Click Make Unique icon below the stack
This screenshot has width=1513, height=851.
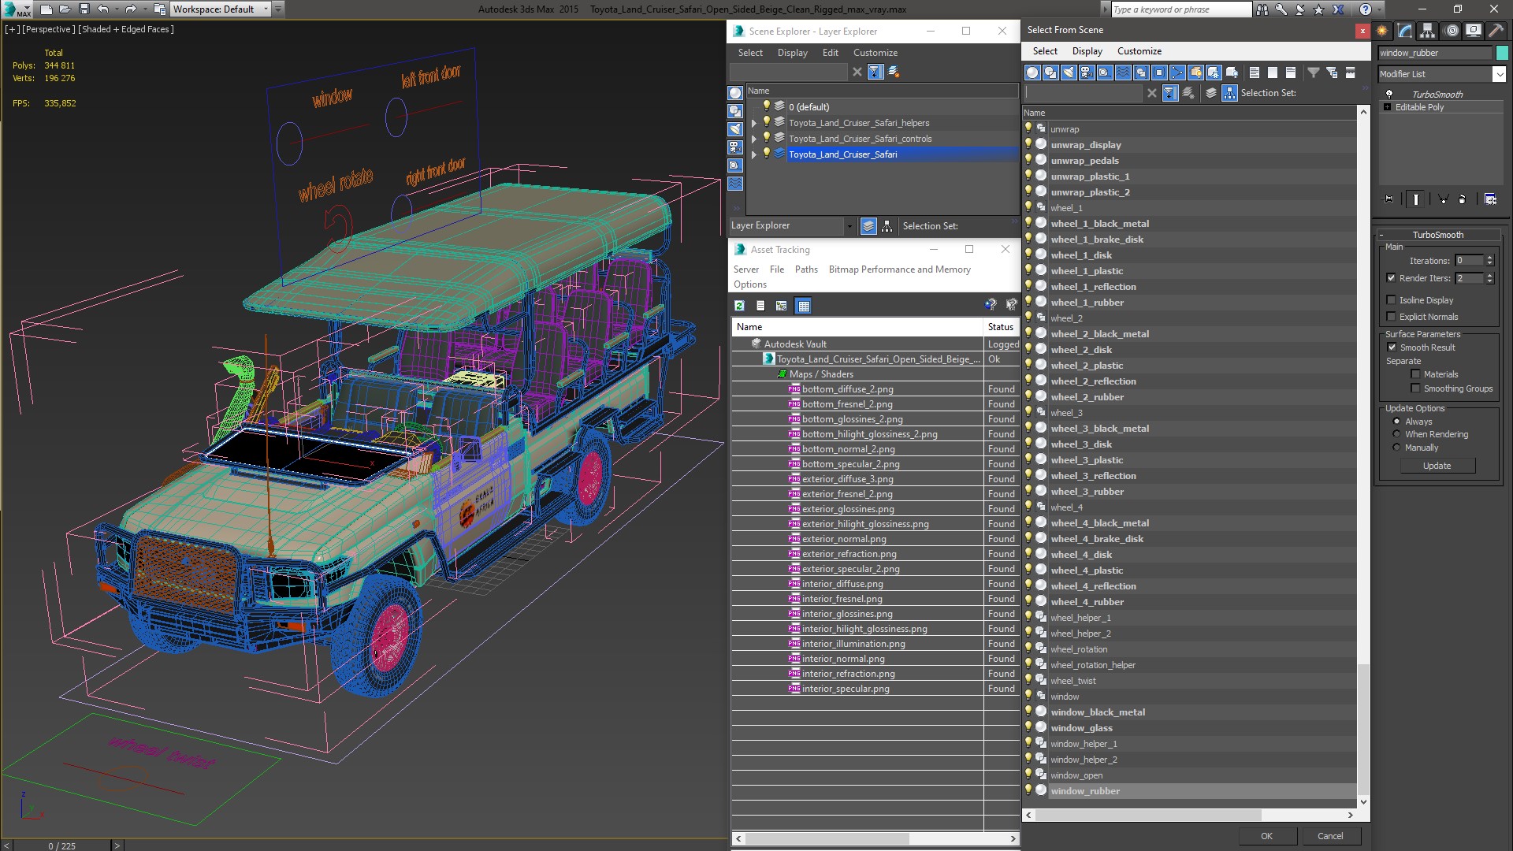(x=1443, y=199)
